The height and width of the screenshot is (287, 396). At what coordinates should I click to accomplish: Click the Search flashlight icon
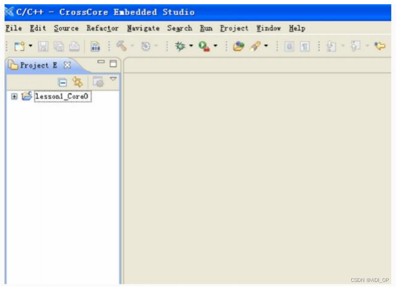pos(255,47)
